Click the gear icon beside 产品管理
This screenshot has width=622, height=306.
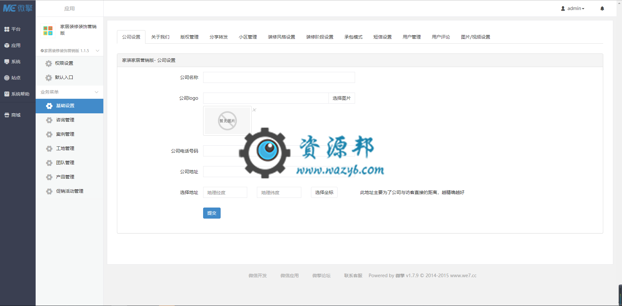tap(49, 177)
